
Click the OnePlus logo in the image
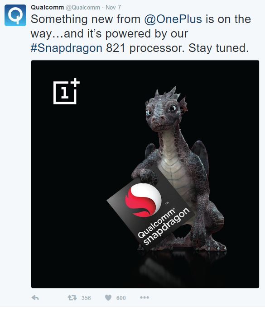(x=67, y=91)
